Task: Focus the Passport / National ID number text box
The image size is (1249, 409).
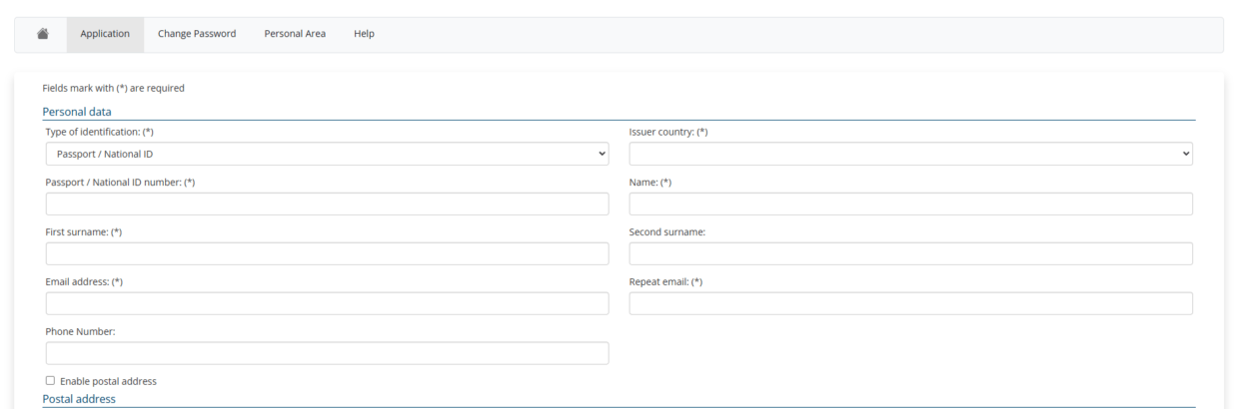Action: [327, 204]
